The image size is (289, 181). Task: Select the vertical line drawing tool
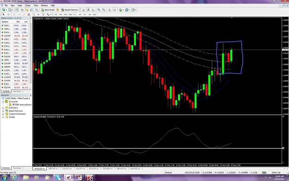[14, 14]
